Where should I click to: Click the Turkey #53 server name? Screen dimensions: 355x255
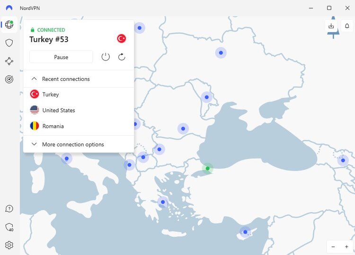[49, 39]
